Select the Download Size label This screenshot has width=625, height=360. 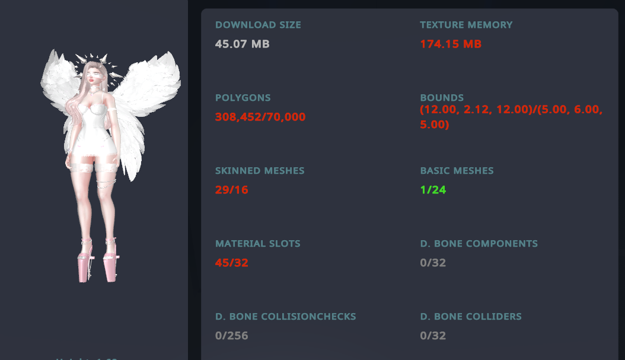258,25
